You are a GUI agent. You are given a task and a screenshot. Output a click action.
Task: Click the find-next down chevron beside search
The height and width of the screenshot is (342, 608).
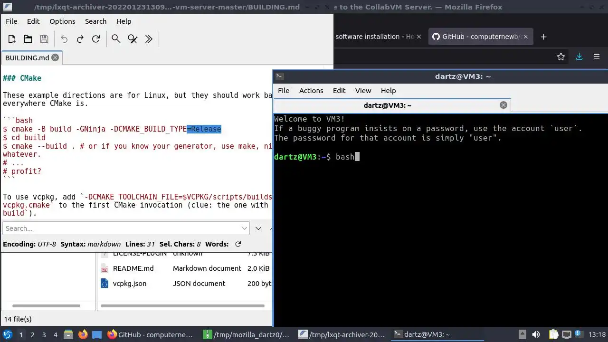[x=258, y=228]
